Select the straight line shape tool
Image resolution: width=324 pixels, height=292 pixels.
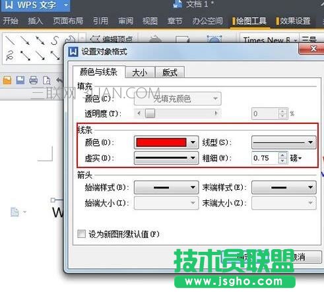10,40
